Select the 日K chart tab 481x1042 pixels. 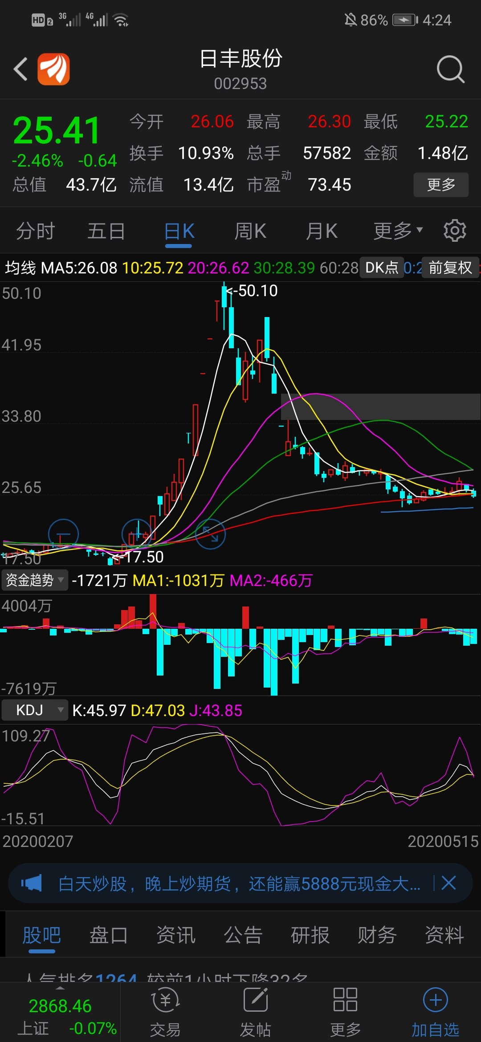pyautogui.click(x=179, y=231)
